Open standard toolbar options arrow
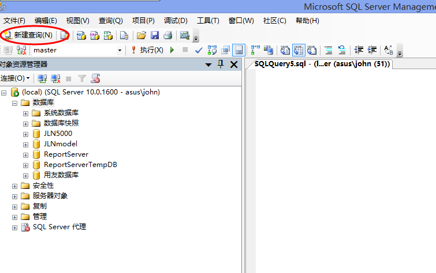436x273 pixels. pos(196,36)
